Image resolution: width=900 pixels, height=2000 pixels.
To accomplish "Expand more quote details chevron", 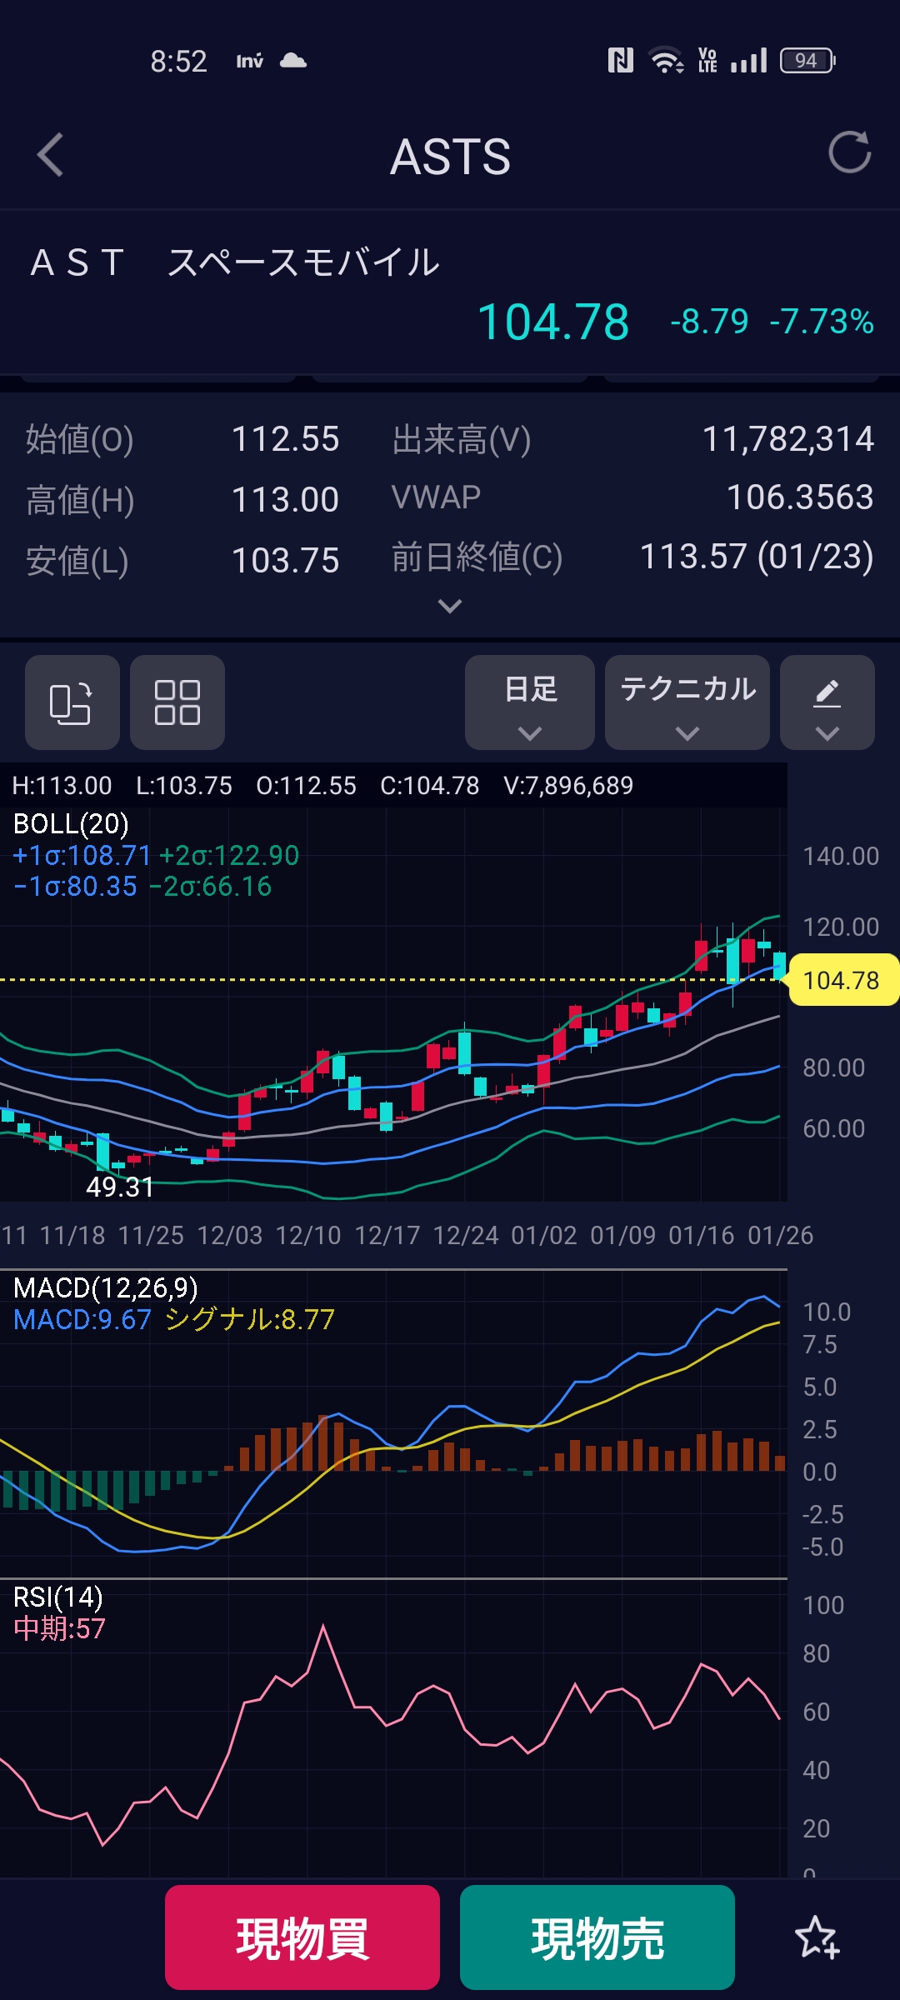I will [x=450, y=606].
